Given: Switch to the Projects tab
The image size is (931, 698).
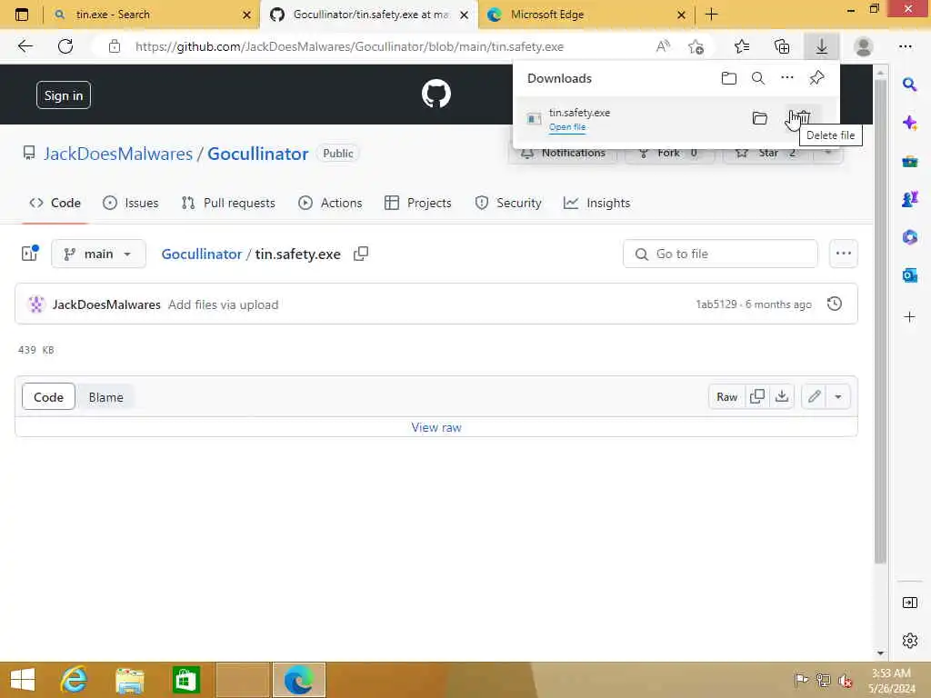Looking at the screenshot, I should click(418, 203).
